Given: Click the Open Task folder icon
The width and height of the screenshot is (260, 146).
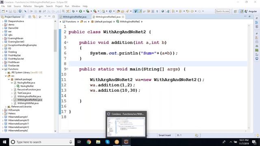Looking at the screenshot, I should pos(123,11).
